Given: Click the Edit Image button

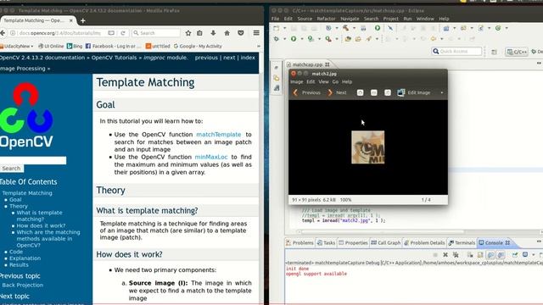Looking at the screenshot, I should click(x=414, y=92).
